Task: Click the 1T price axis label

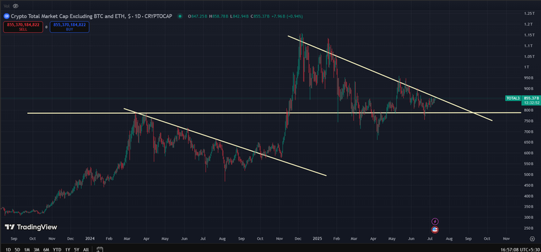Action: click(x=527, y=67)
